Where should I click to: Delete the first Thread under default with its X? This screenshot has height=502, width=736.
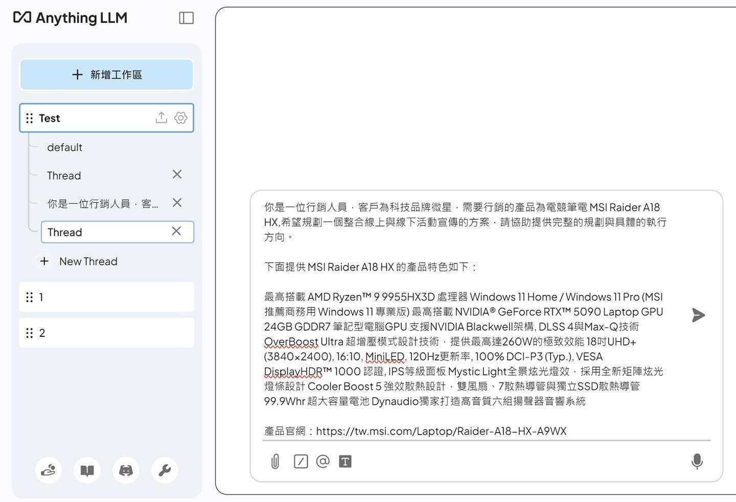(177, 174)
